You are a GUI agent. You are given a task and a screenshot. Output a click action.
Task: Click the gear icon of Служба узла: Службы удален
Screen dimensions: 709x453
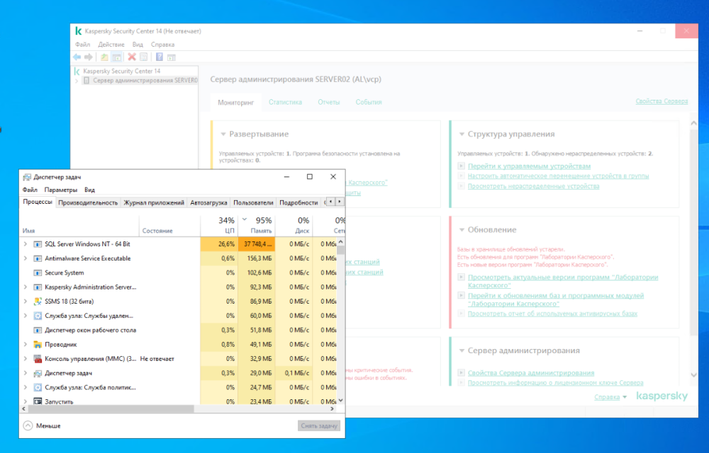pos(38,316)
